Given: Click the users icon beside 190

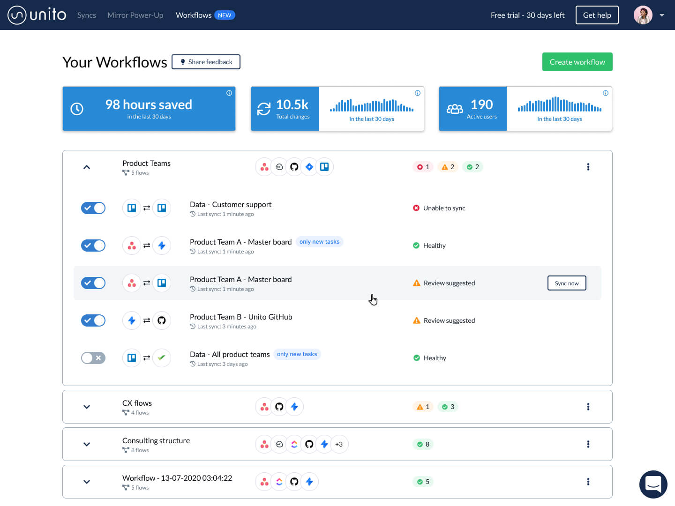Looking at the screenshot, I should tap(455, 109).
